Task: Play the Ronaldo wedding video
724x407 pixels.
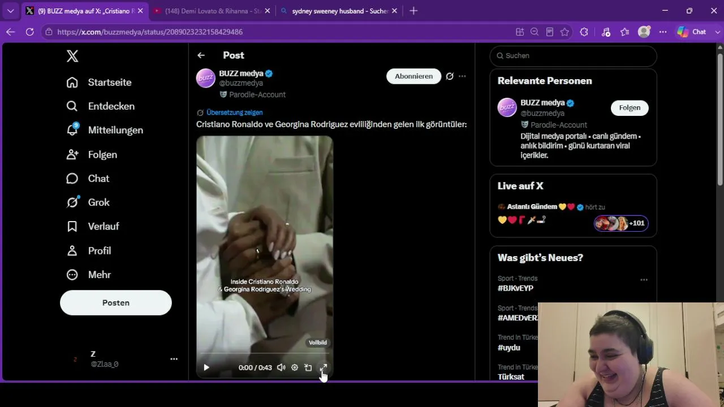Action: 206,367
